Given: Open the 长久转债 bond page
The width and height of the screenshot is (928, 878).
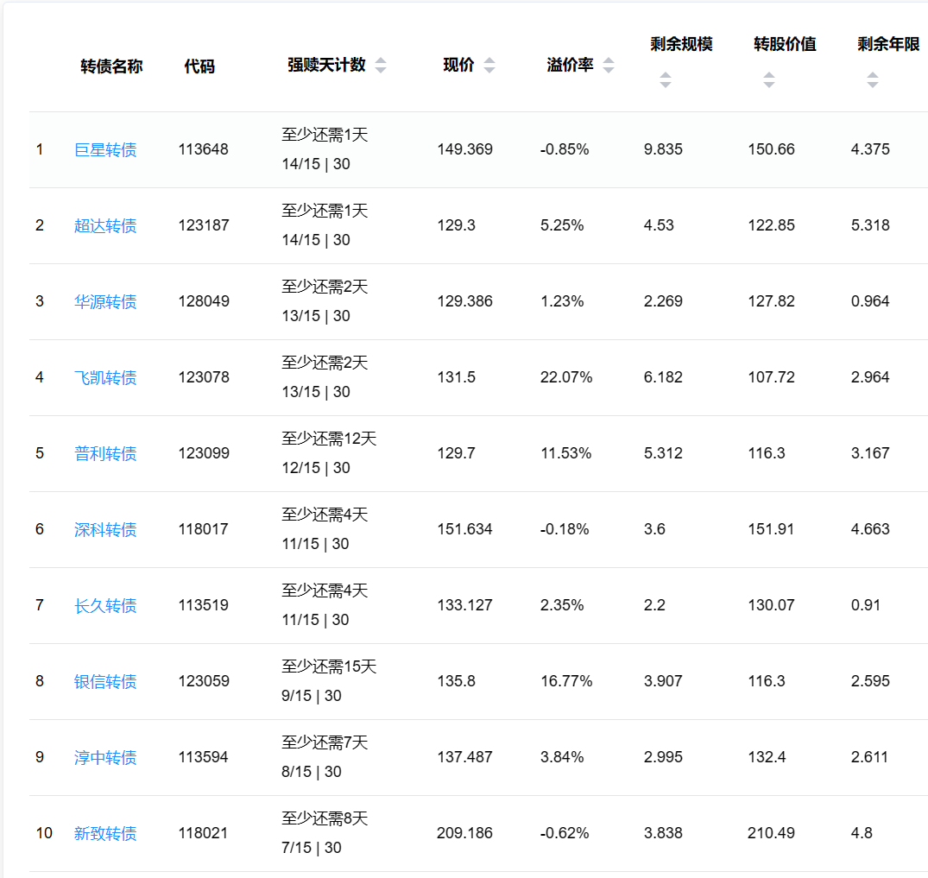Looking at the screenshot, I should pos(105,606).
